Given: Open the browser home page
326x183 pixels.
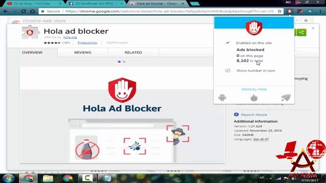Looking at the screenshot, I should click(33, 11).
